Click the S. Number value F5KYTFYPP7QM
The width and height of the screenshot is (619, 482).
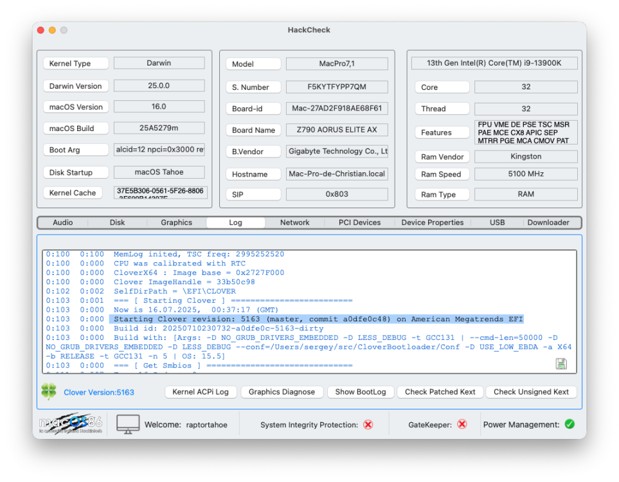pyautogui.click(x=337, y=87)
